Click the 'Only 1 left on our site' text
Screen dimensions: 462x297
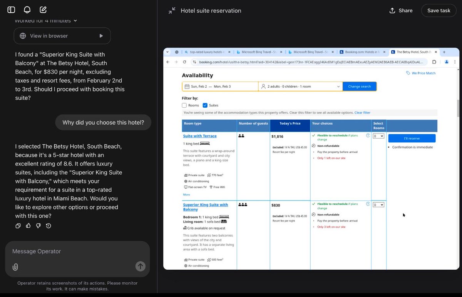[x=331, y=158]
